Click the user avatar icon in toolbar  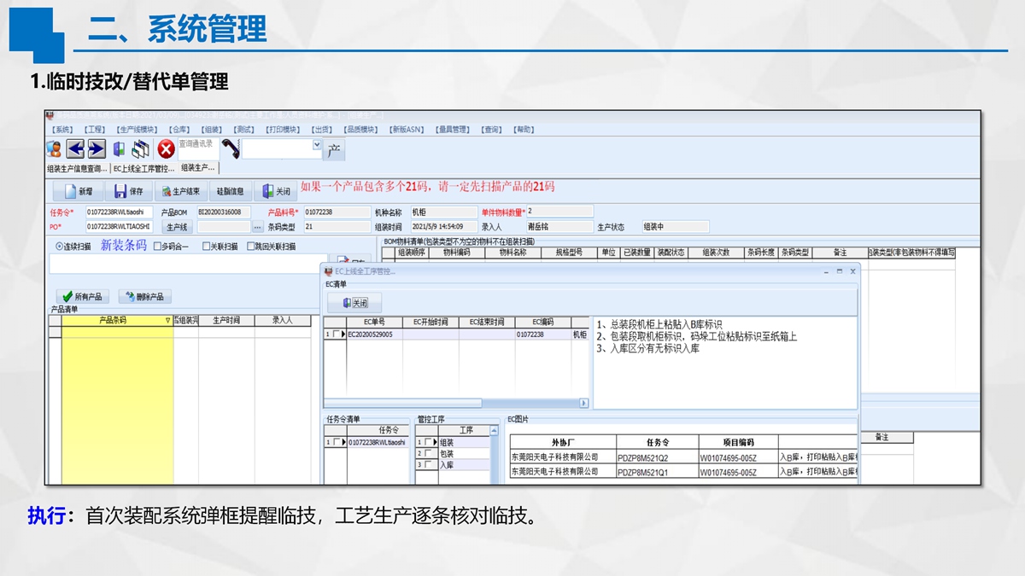(x=54, y=149)
